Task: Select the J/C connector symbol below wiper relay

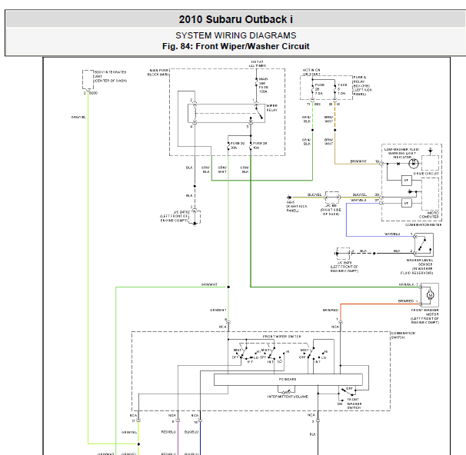Action: click(x=195, y=217)
